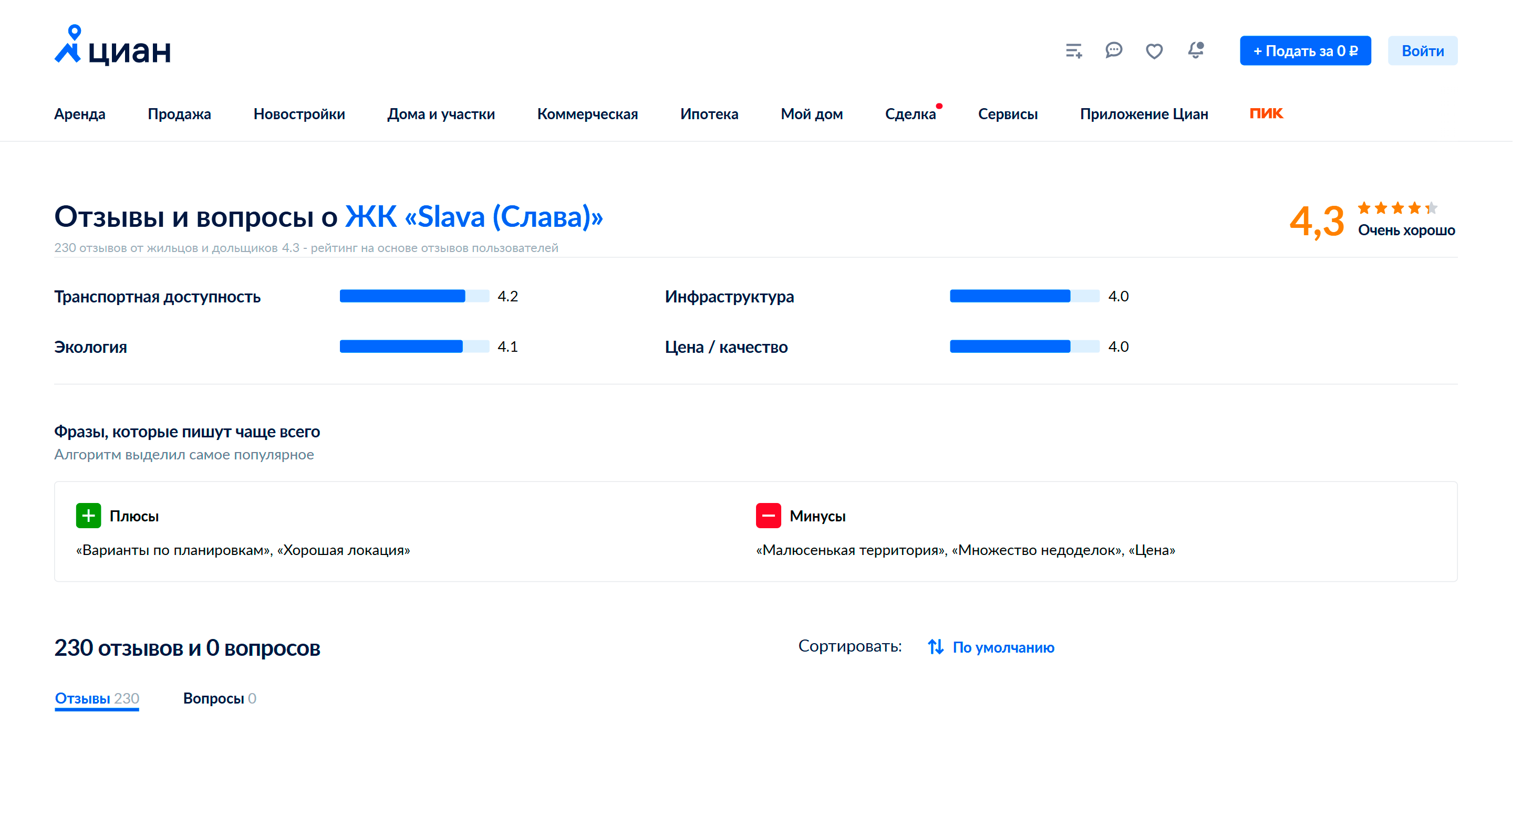The image size is (1532, 828).
Task: Open the Новостройки menu
Action: 299,113
